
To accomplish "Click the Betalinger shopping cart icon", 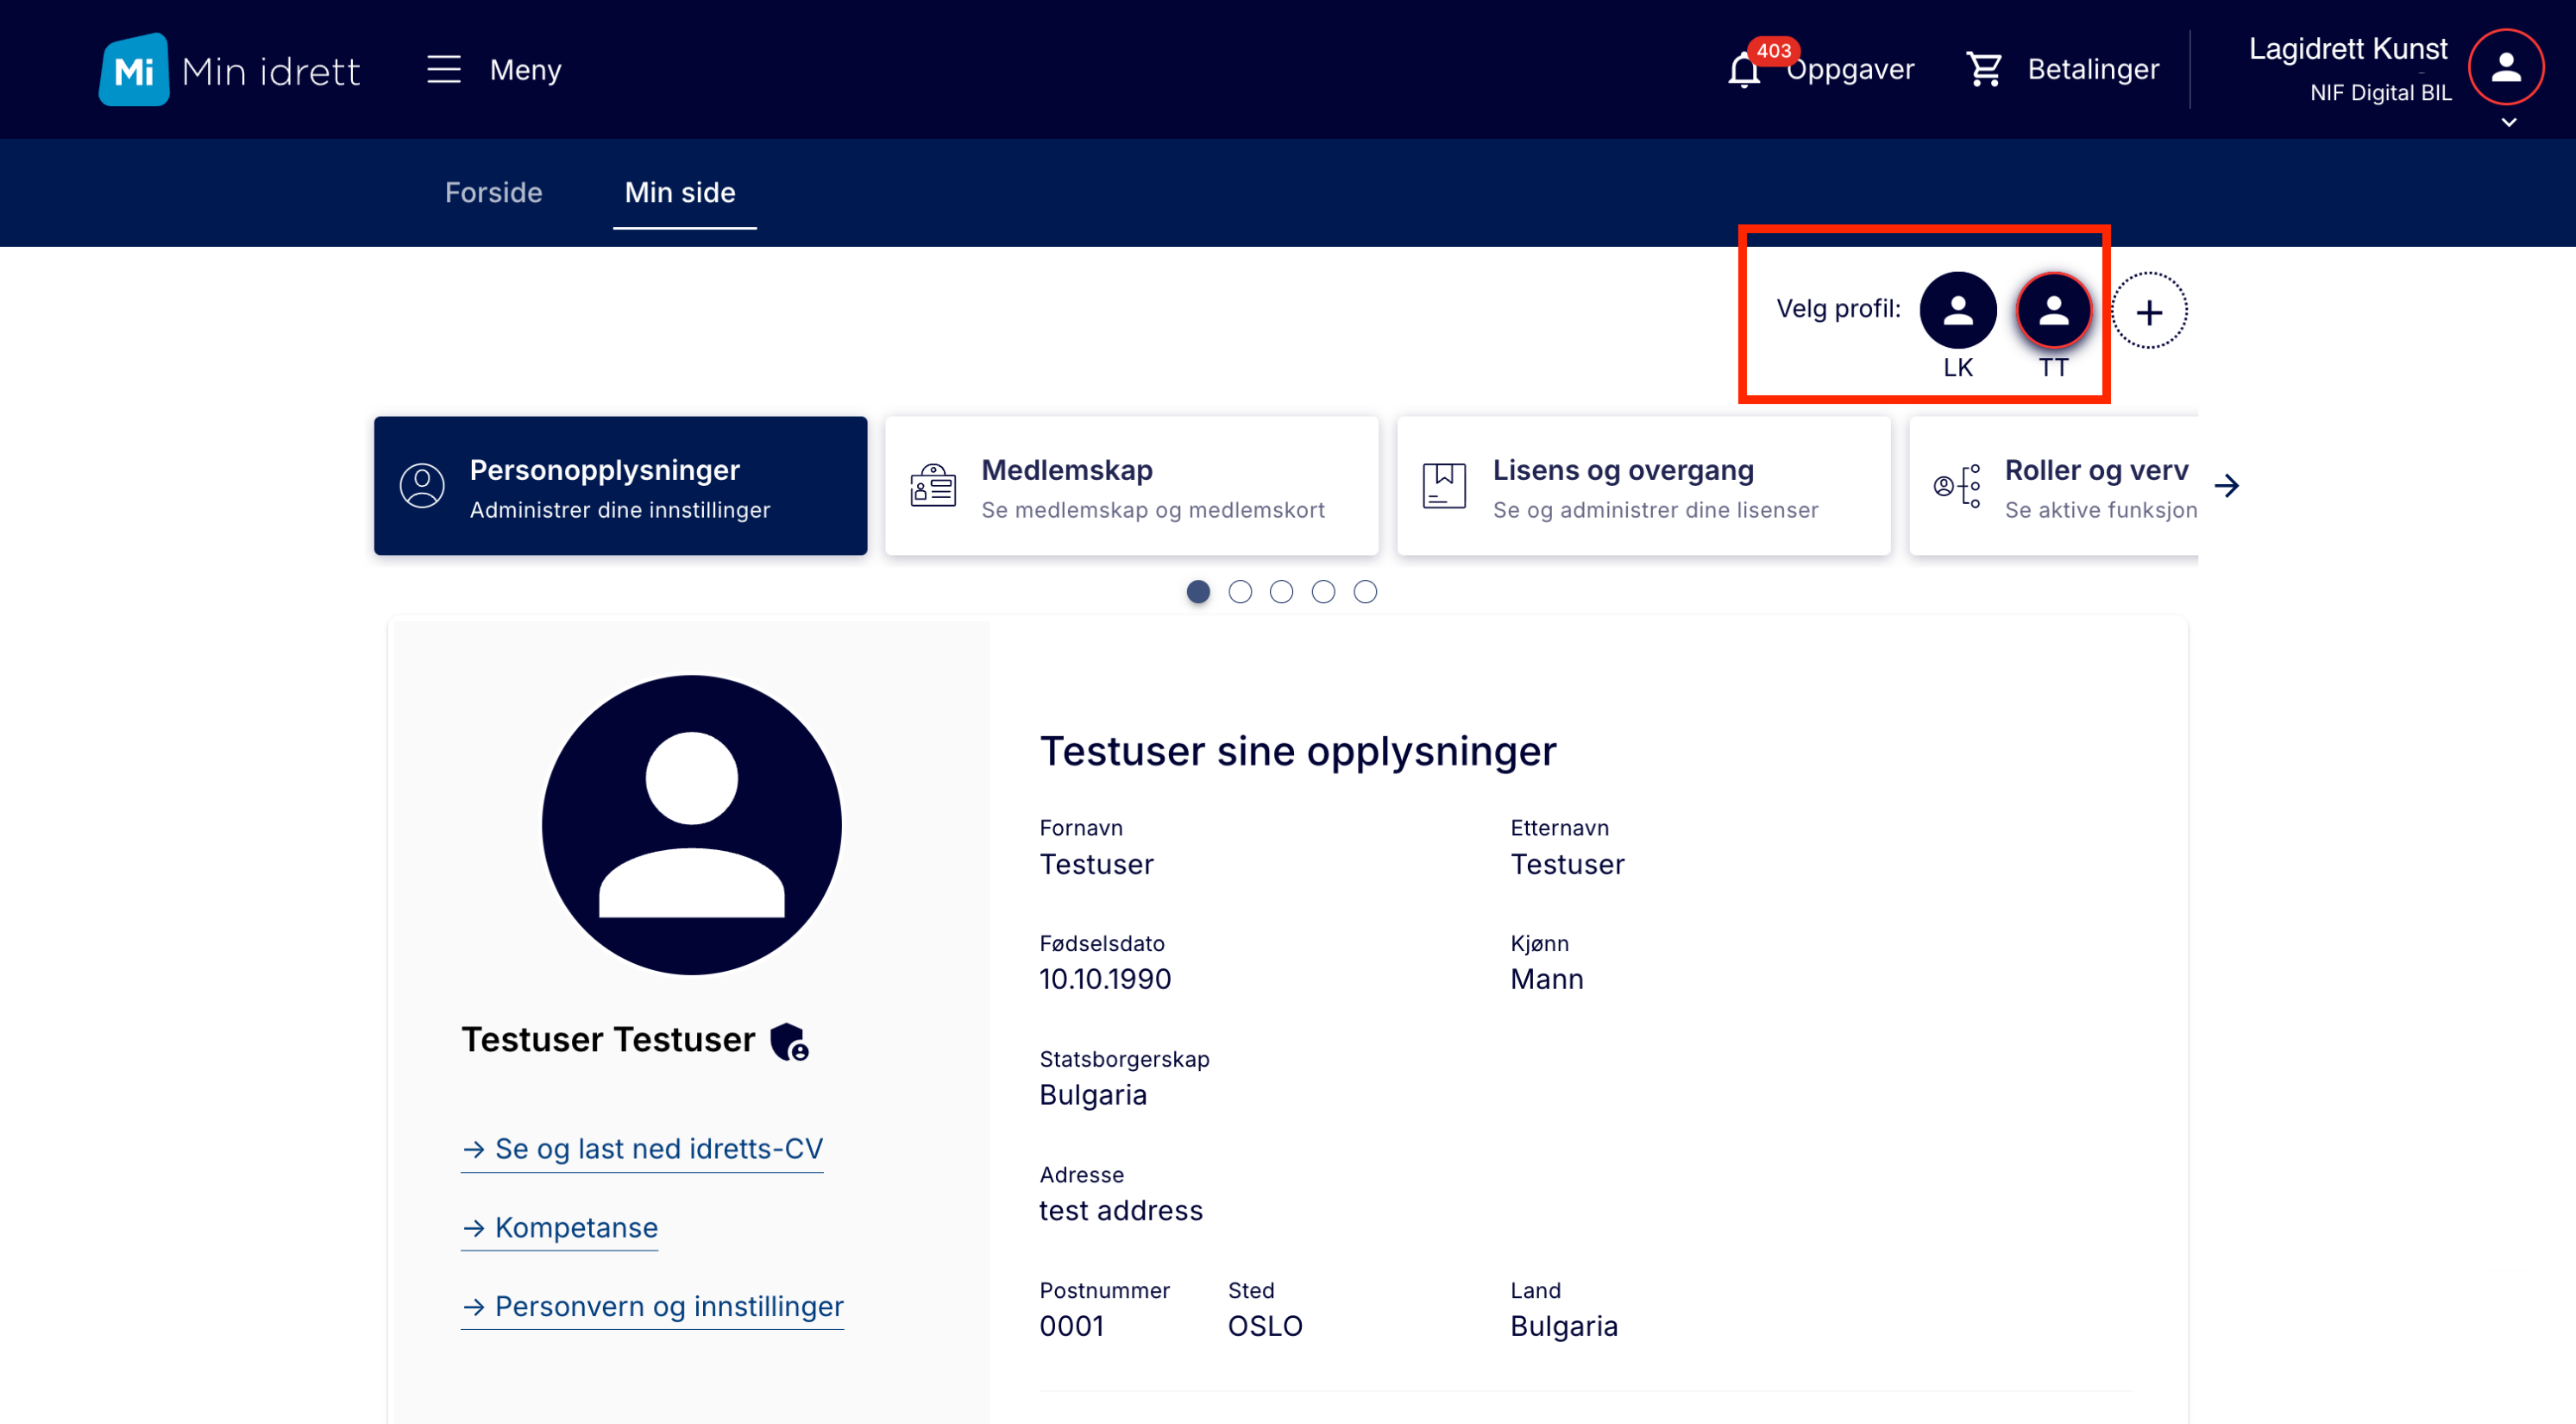I will point(1984,68).
